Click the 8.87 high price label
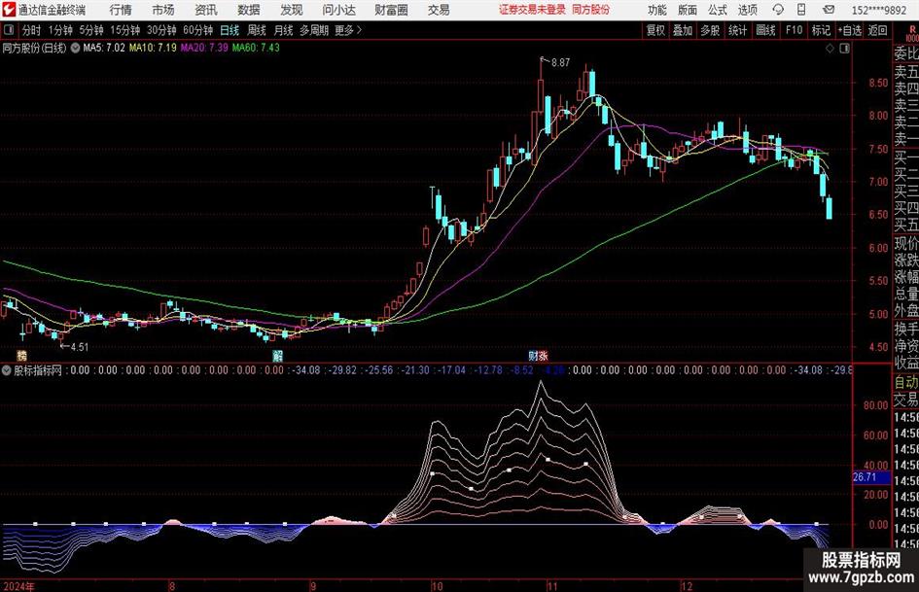The height and width of the screenshot is (592, 919). pyautogui.click(x=560, y=63)
